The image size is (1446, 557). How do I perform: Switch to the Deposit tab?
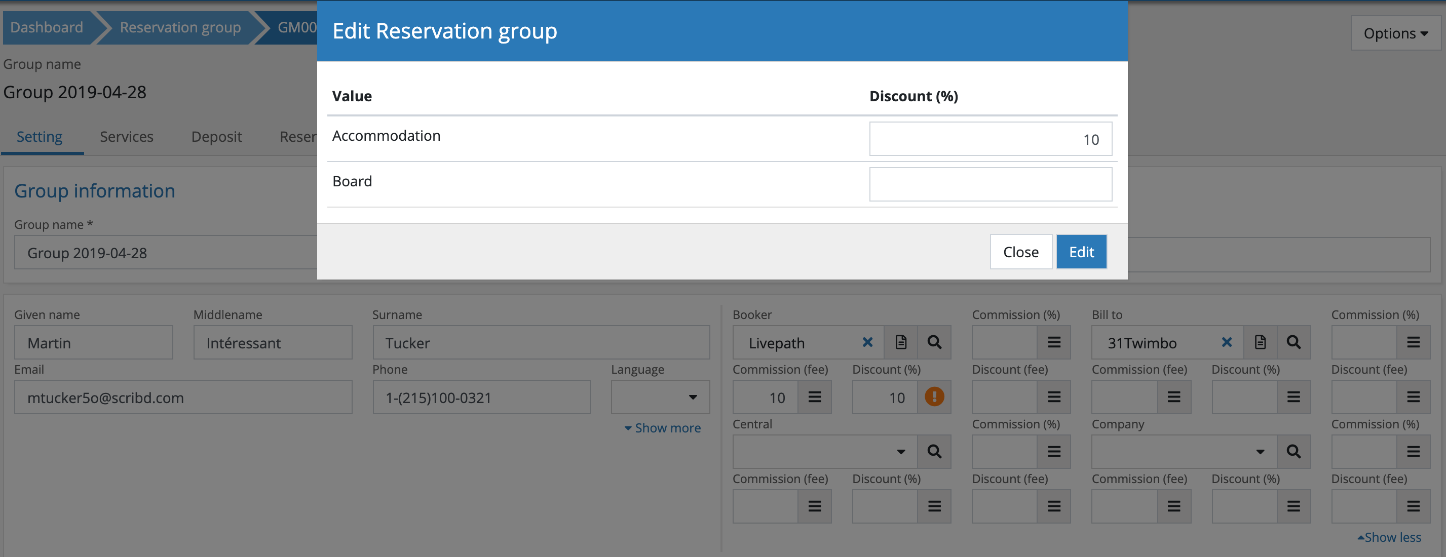pyautogui.click(x=216, y=137)
